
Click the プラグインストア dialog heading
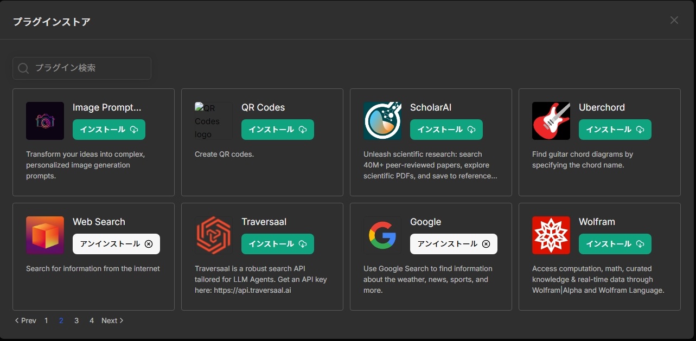52,22
